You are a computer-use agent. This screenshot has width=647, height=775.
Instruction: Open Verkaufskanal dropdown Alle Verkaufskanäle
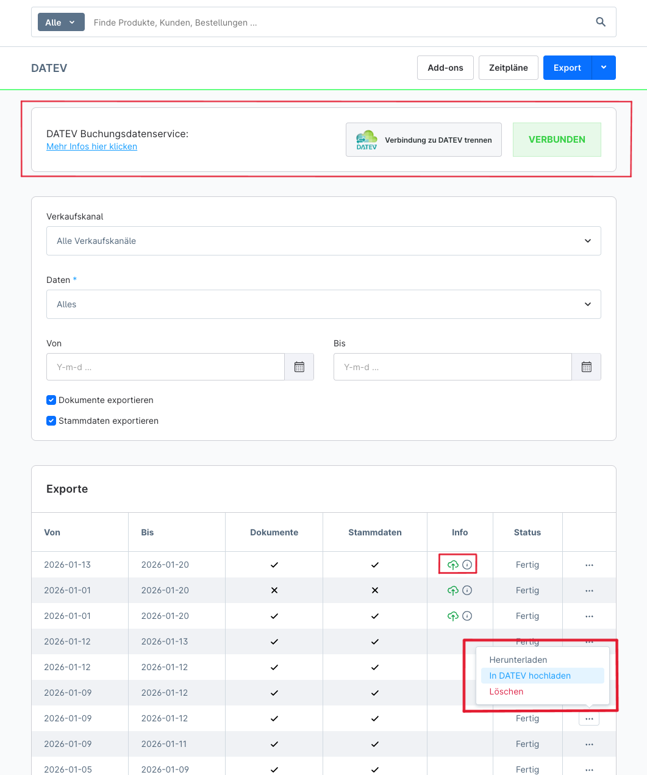click(323, 241)
